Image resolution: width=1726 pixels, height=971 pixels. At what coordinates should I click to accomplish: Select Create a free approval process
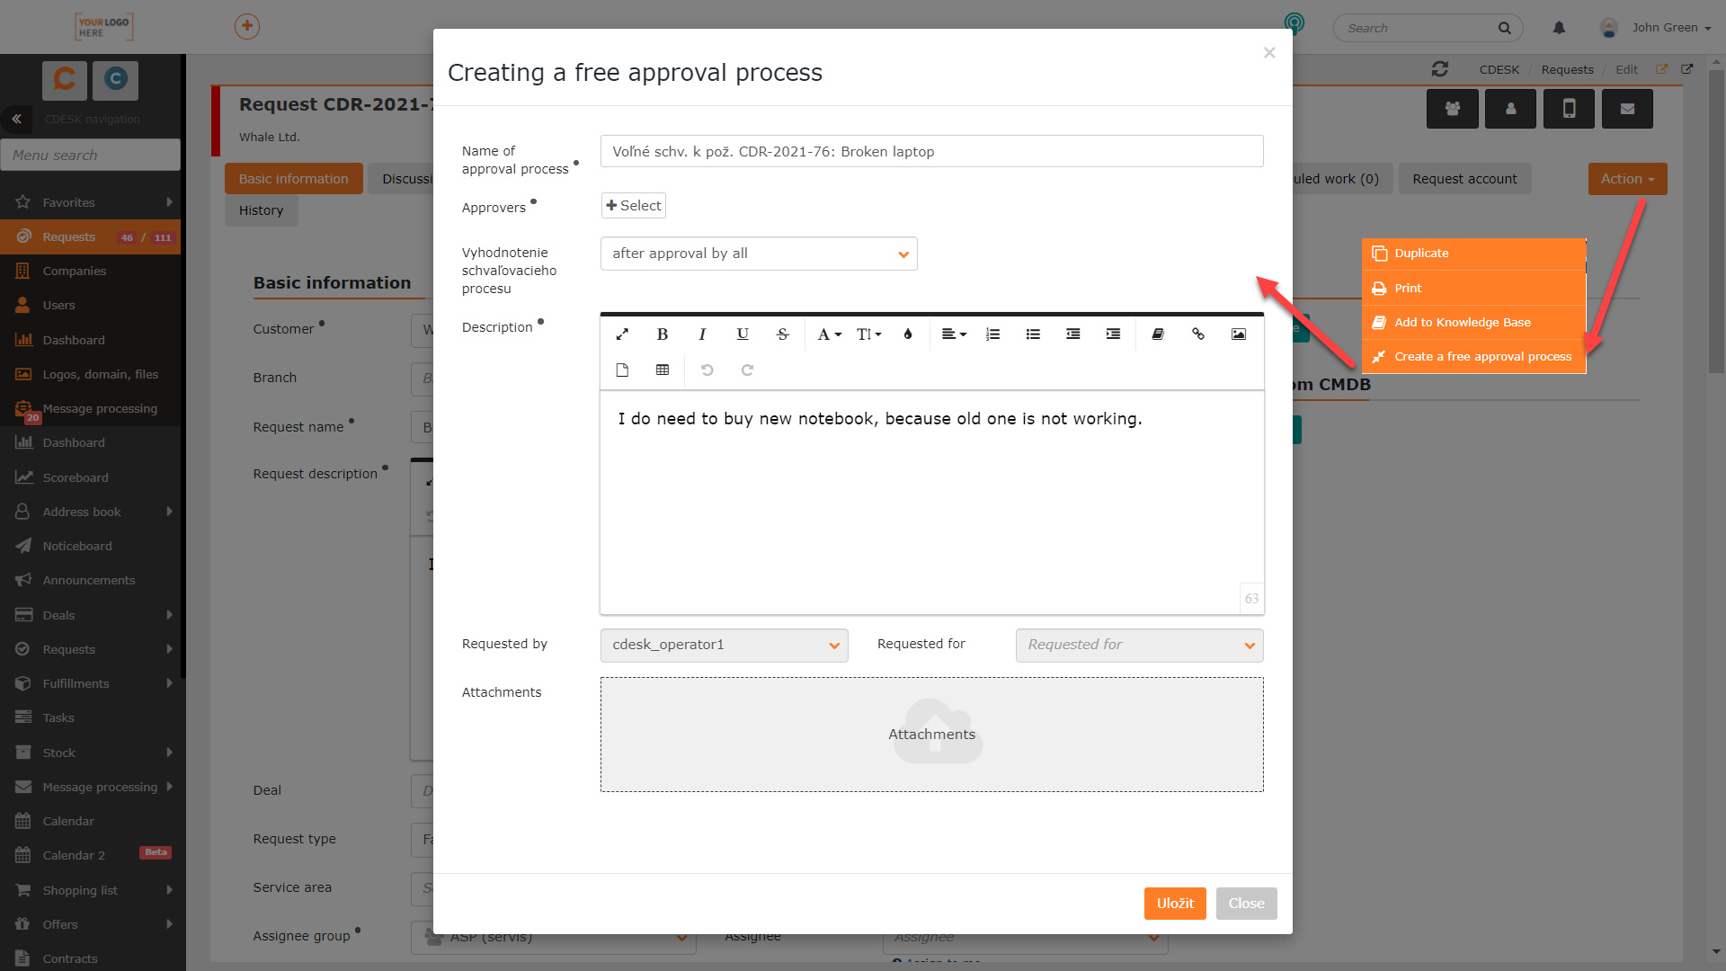pos(1474,357)
